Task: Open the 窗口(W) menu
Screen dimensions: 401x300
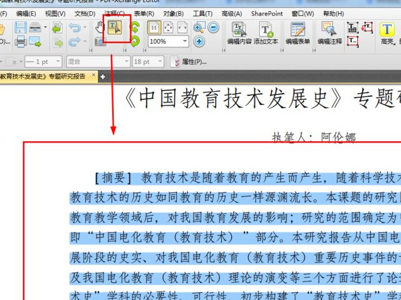Action: 303,14
